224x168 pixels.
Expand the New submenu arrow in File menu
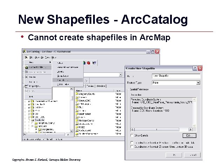(50, 62)
